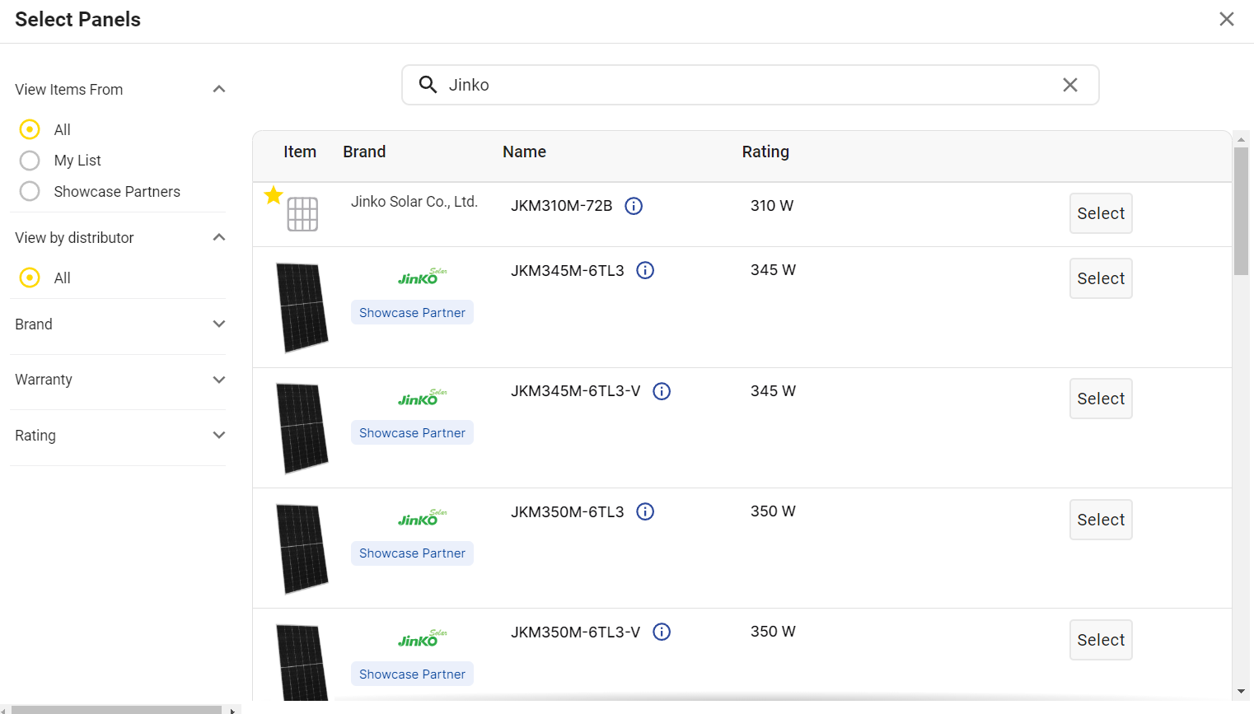Viewport: 1254px width, 714px height.
Task: Click Showcase Partner badge for JKM350M-6TL3
Action: pyautogui.click(x=412, y=553)
